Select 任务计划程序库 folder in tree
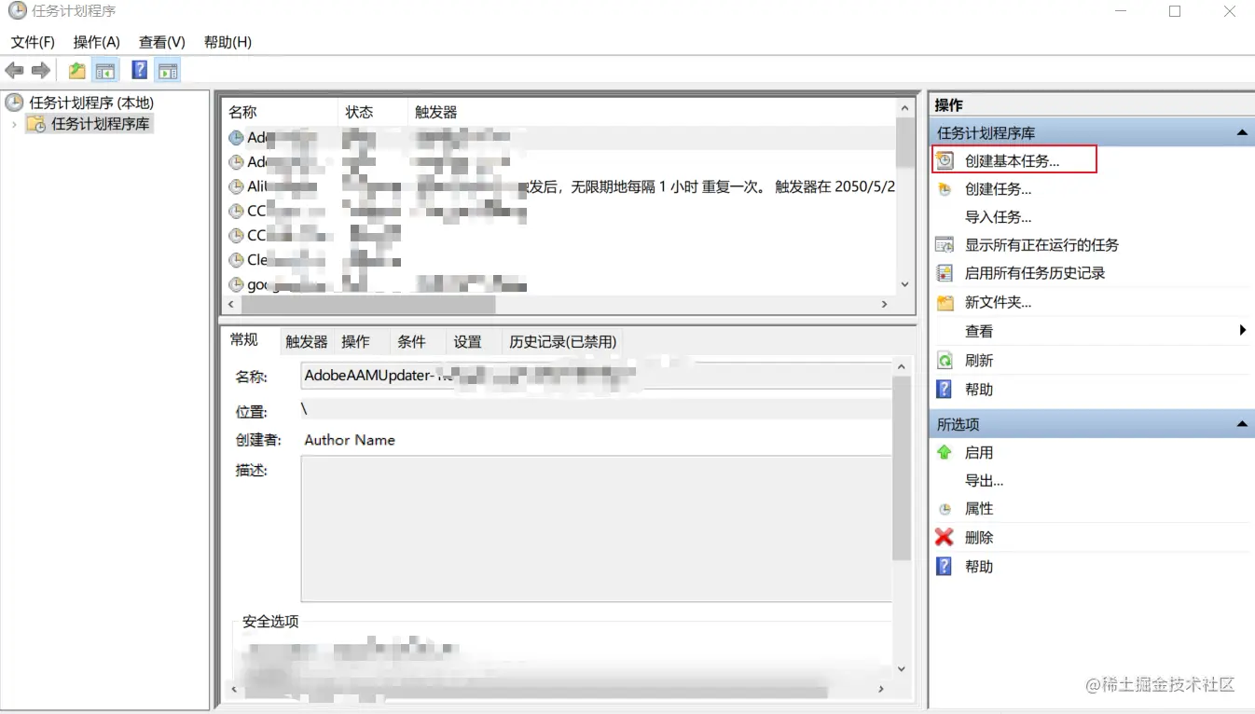The image size is (1255, 714). click(x=100, y=124)
